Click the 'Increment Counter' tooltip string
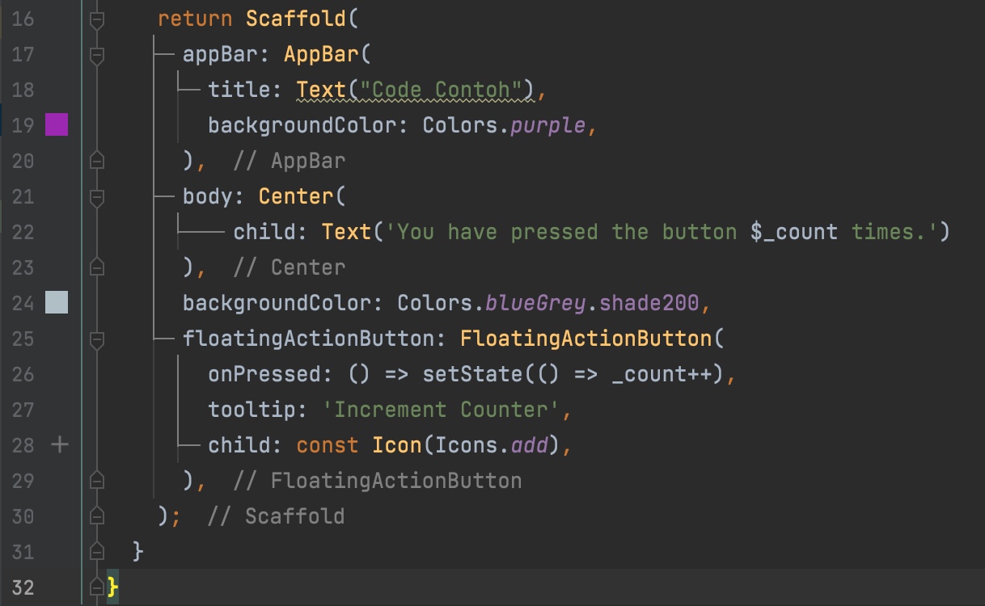The width and height of the screenshot is (985, 606). pyautogui.click(x=441, y=410)
